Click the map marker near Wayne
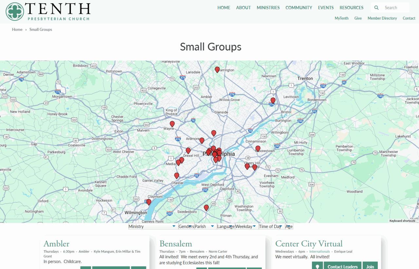The width and height of the screenshot is (419, 269). [x=172, y=124]
